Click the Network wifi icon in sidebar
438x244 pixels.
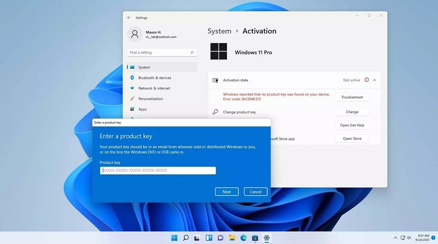coord(132,88)
